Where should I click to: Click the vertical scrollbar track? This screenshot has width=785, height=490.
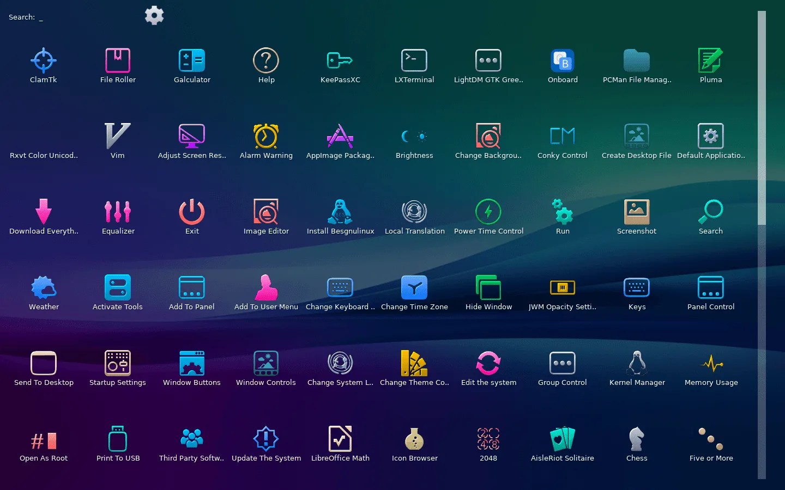point(762,245)
